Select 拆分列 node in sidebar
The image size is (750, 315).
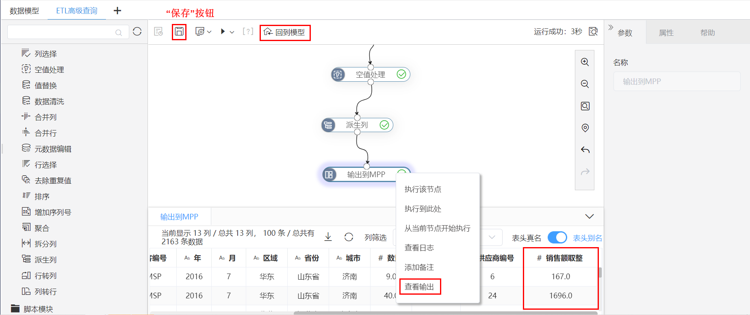click(39, 244)
